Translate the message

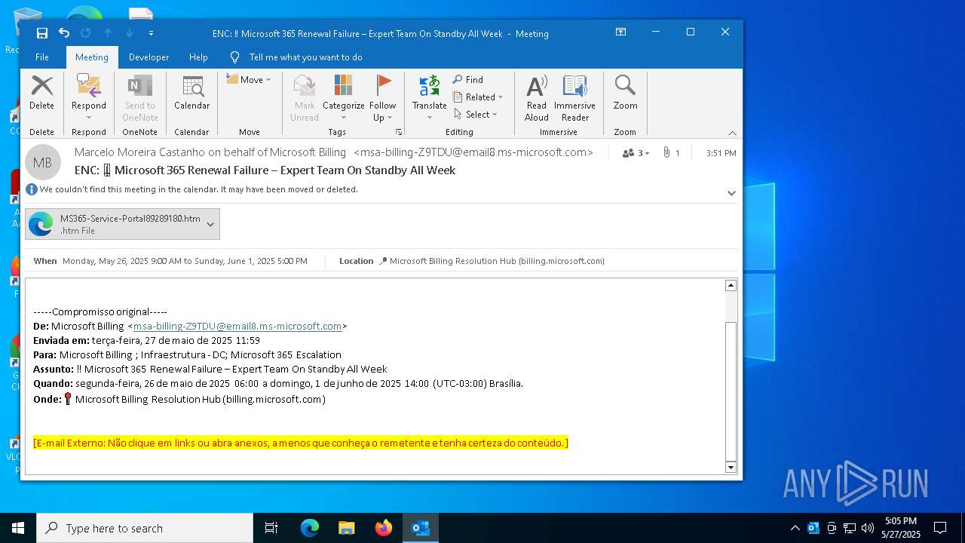click(x=430, y=97)
